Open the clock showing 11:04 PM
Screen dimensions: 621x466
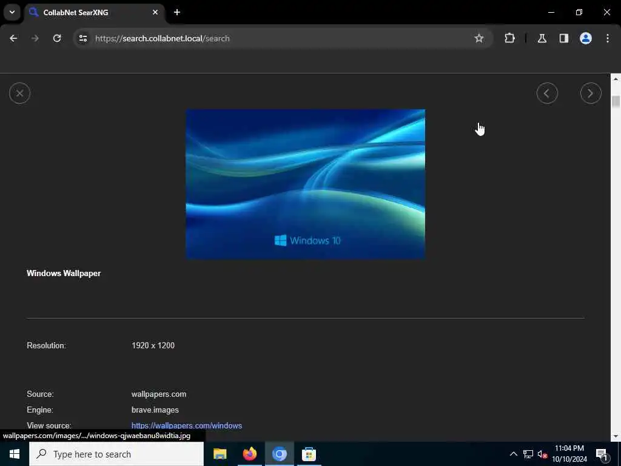click(x=569, y=454)
